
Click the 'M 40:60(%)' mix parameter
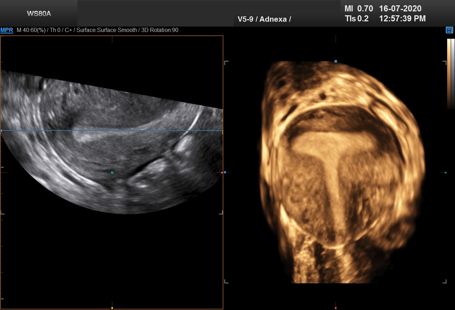point(31,30)
